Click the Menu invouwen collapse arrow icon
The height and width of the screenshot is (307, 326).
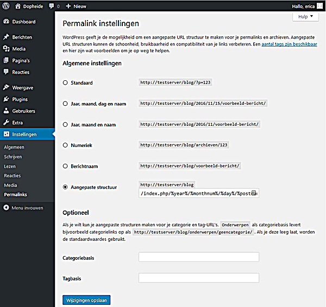[6, 208]
